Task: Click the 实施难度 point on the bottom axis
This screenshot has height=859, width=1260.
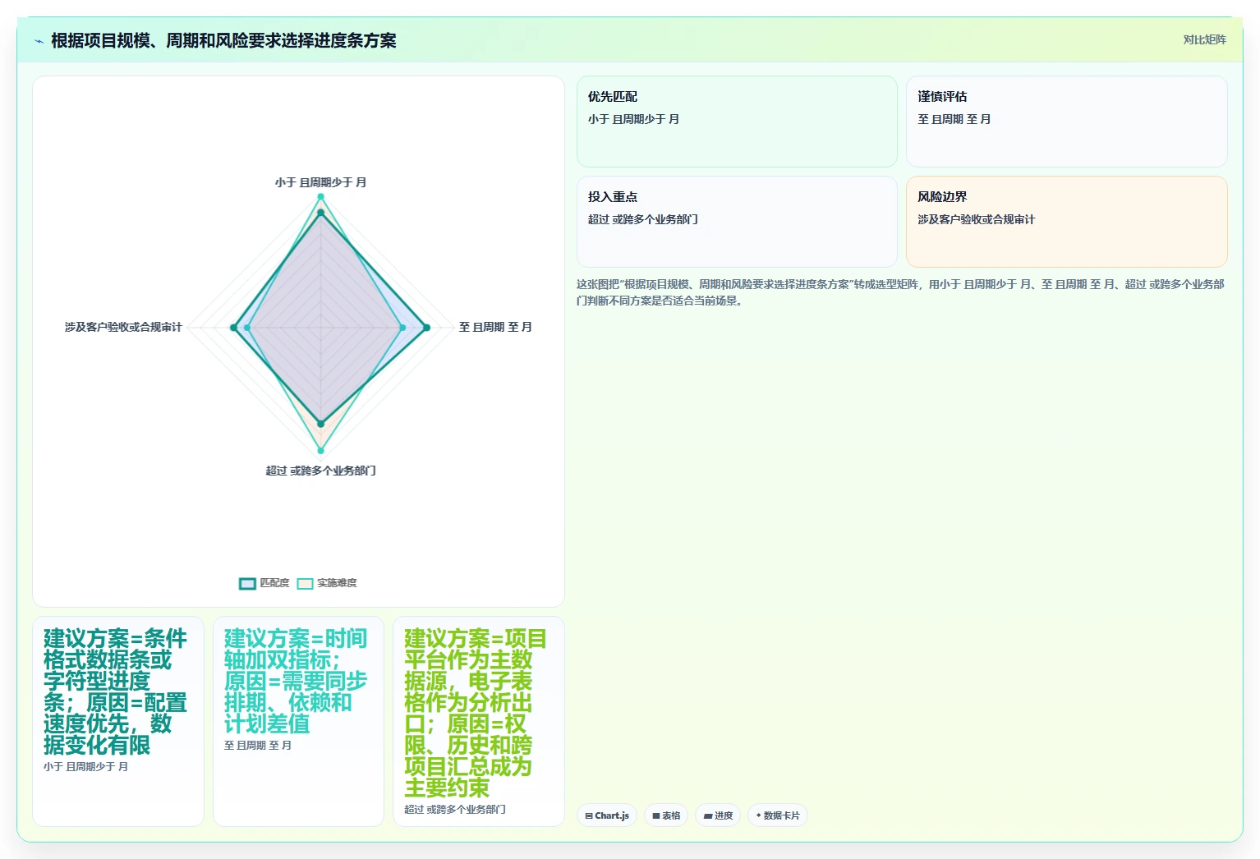Action: pos(321,450)
